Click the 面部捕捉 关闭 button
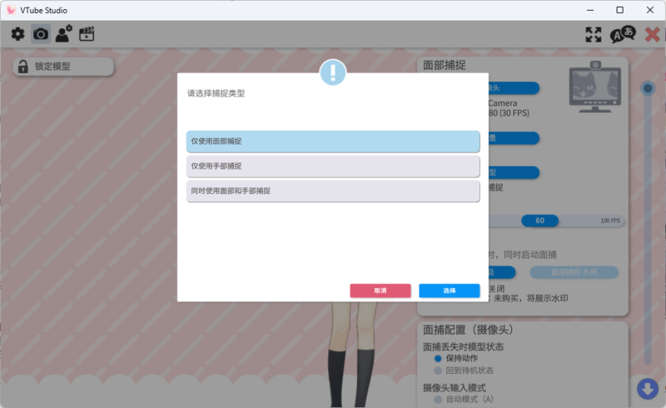666x408 pixels. (x=574, y=272)
